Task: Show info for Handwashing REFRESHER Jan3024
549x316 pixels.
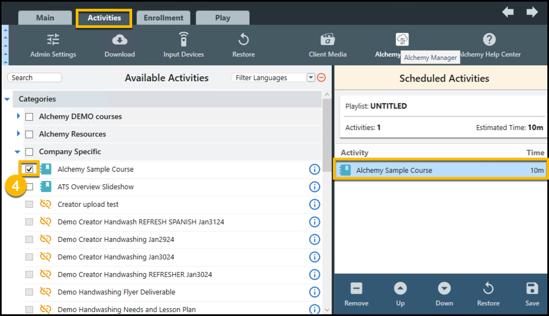Action: click(x=314, y=274)
